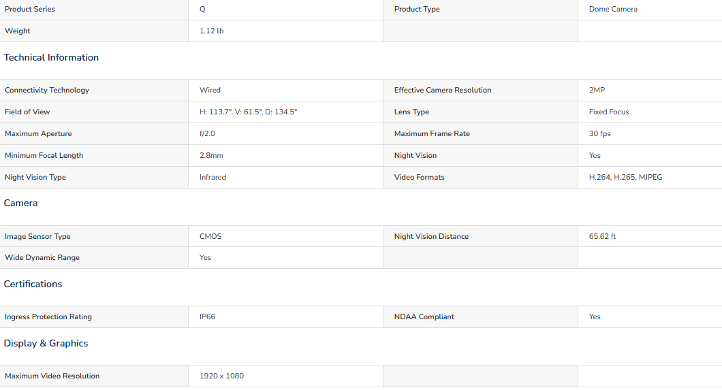Select the H: 113.7° field of view value
This screenshot has height=390, width=722.
tap(248, 112)
